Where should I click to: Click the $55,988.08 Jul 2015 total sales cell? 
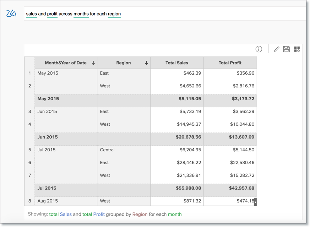point(188,188)
